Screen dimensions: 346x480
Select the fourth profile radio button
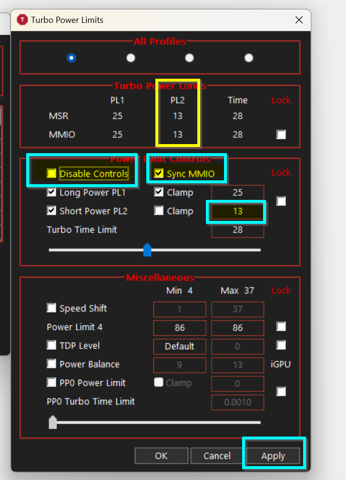coord(249,58)
